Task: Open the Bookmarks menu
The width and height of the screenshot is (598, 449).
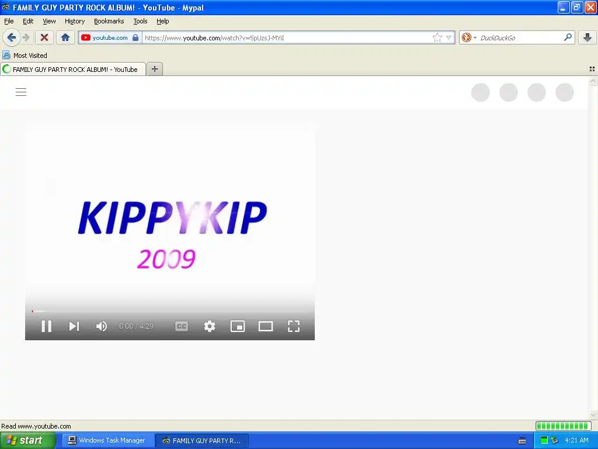Action: (109, 21)
